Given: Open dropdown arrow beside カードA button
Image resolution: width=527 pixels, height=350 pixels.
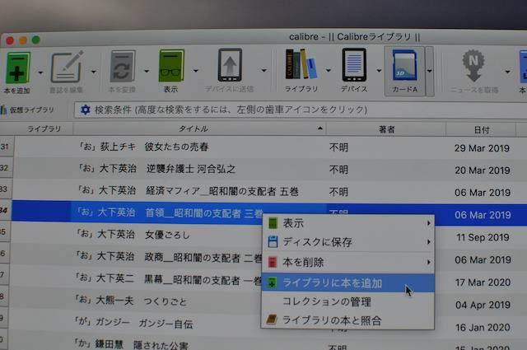Looking at the screenshot, I should tap(430, 71).
